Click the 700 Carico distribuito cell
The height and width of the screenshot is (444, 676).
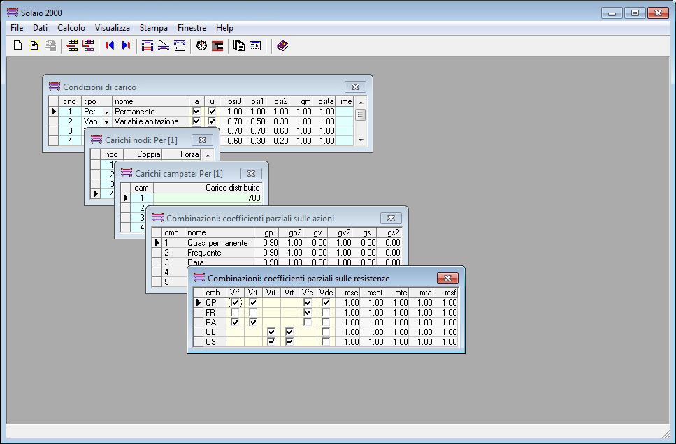pyautogui.click(x=208, y=198)
